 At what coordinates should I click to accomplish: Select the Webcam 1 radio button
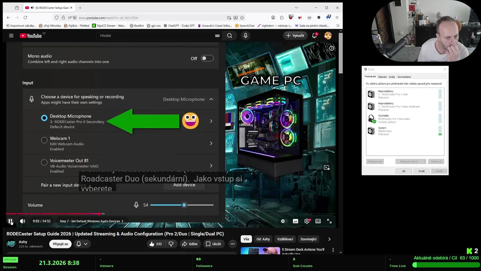point(44,140)
